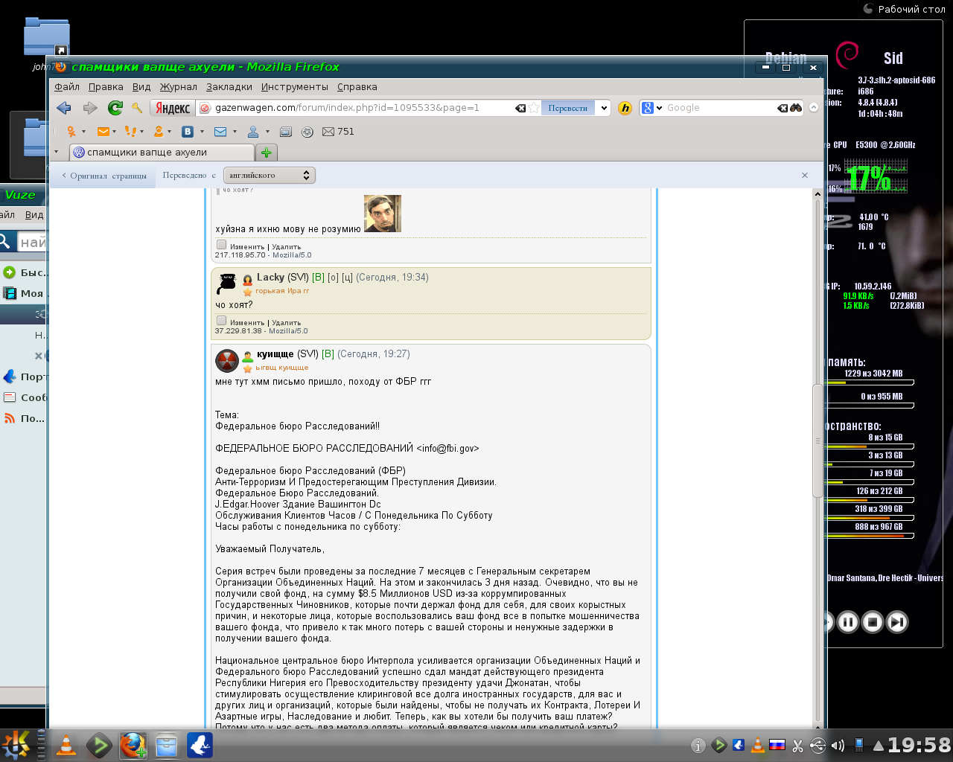Image resolution: width=953 pixels, height=762 pixels.
Task: Open the file cabinet taskbar icon
Action: 166,745
